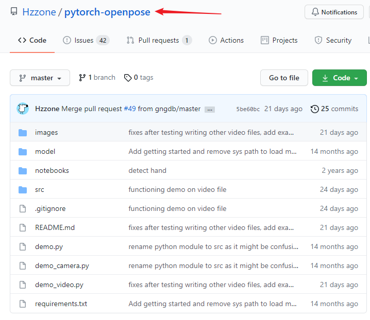
Task: Open pull request #49 link
Action: tap(130, 109)
